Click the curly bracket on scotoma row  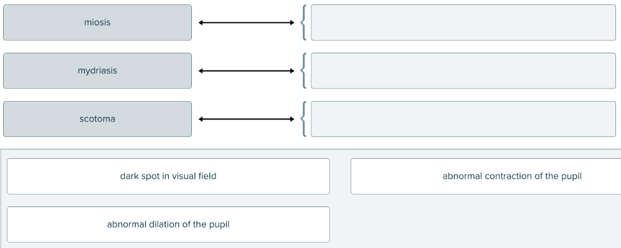pyautogui.click(x=303, y=119)
